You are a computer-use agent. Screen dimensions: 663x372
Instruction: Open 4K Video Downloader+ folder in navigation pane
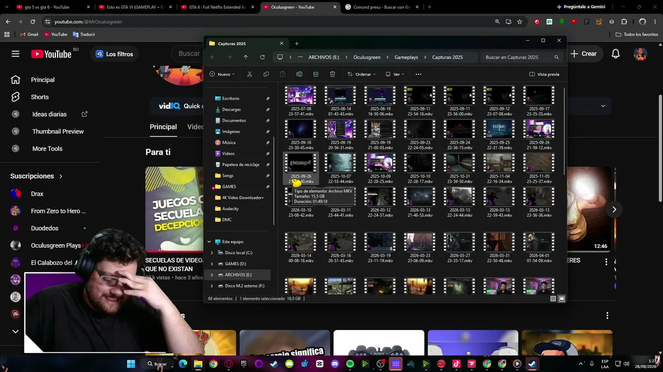tap(243, 198)
